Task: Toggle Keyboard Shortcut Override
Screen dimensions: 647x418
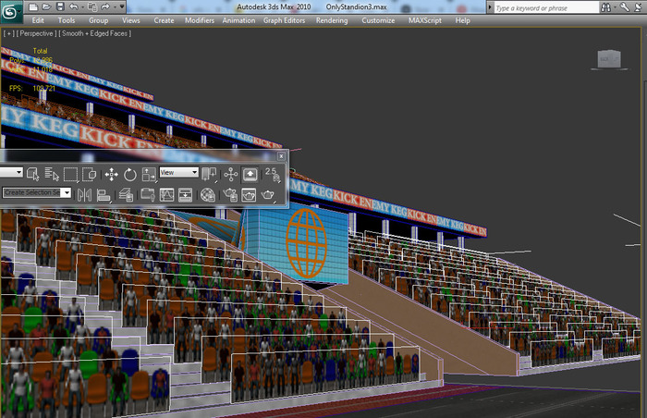Action: click(x=250, y=173)
